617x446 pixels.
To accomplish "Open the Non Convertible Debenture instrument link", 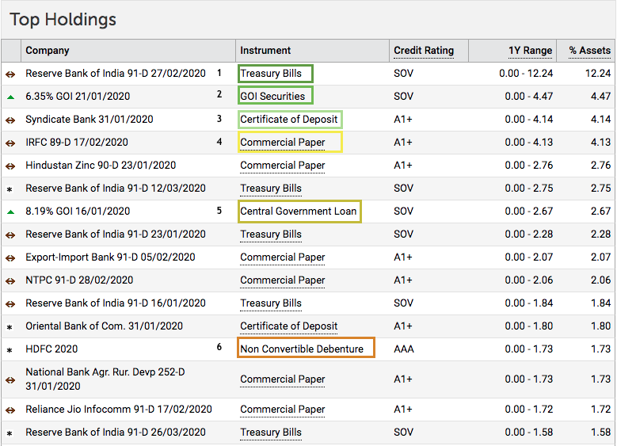I will (x=302, y=349).
